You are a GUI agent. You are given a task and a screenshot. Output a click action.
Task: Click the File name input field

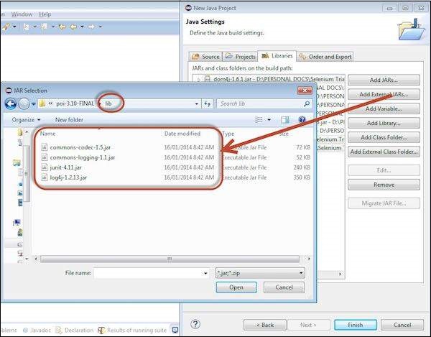tap(148, 273)
